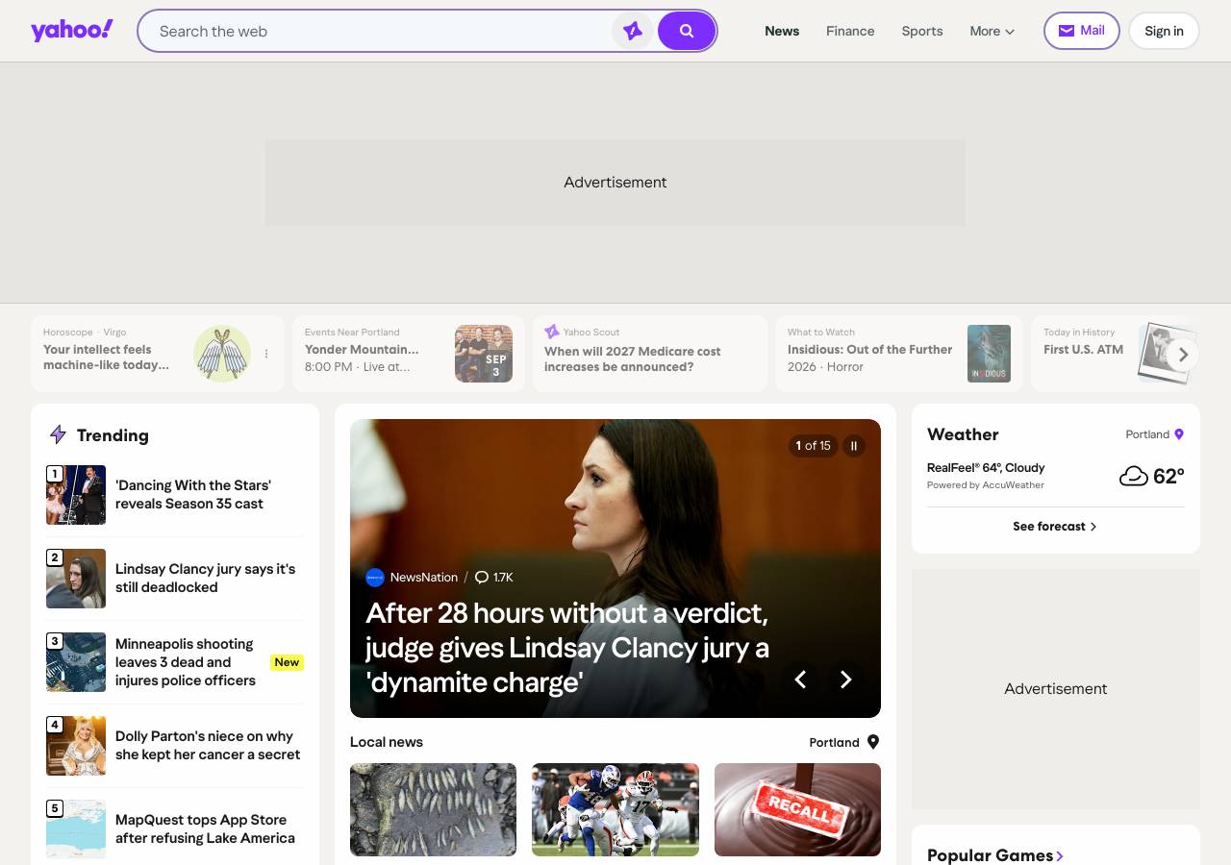The width and height of the screenshot is (1231, 865).
Task: Click the 'Powered by AccuWeather' text
Action: [x=986, y=485]
